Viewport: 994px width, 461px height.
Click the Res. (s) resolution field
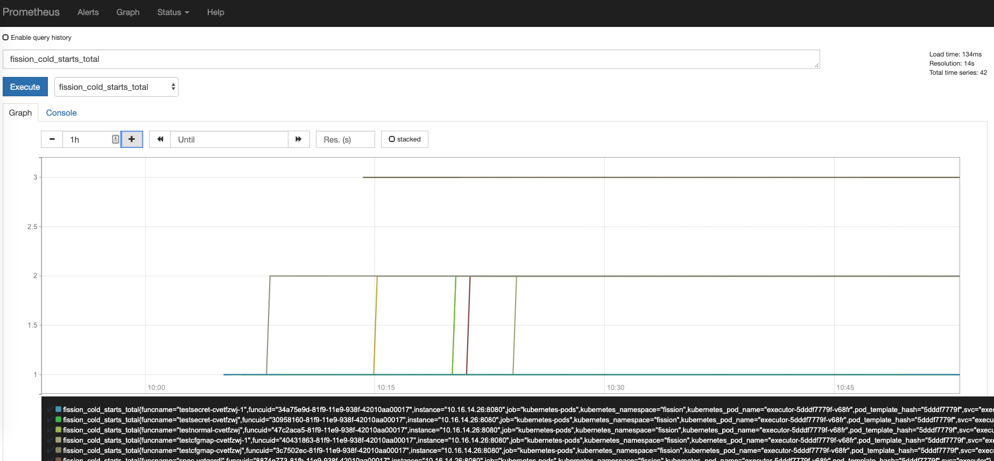(345, 139)
